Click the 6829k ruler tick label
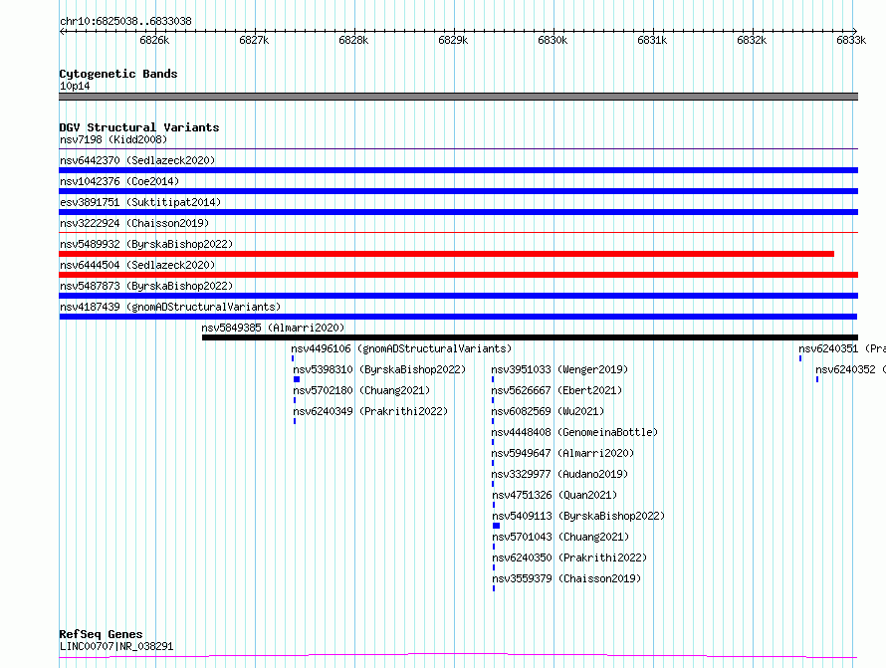 [x=453, y=40]
